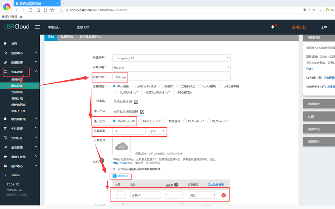335x209 pixels.
Task: Select the LoRaWAN模块 device type
Action: 134,86
